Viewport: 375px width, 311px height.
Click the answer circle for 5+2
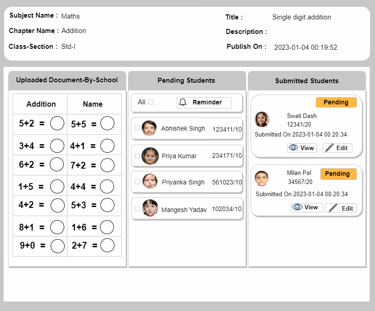(57, 123)
